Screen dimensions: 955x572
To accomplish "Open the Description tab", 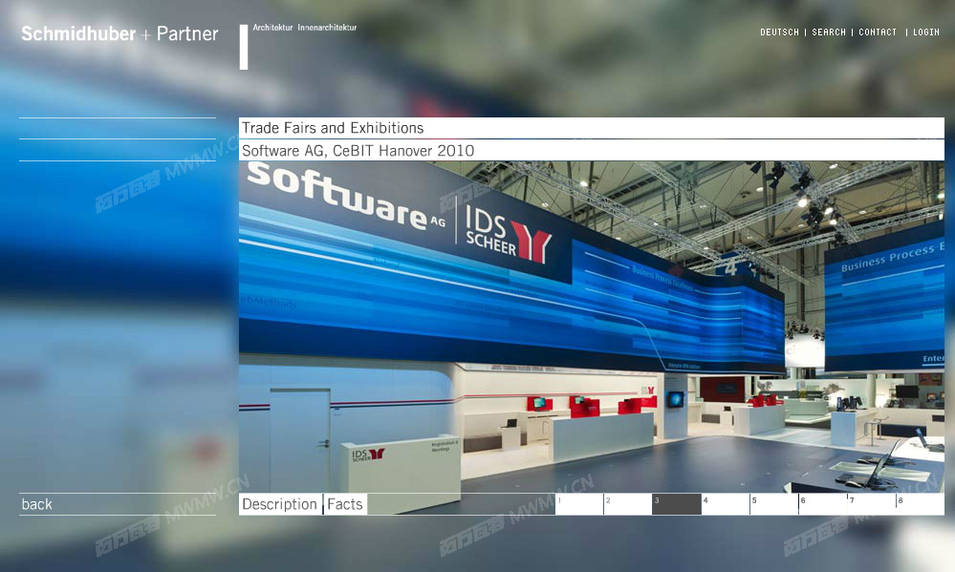I will (x=280, y=504).
